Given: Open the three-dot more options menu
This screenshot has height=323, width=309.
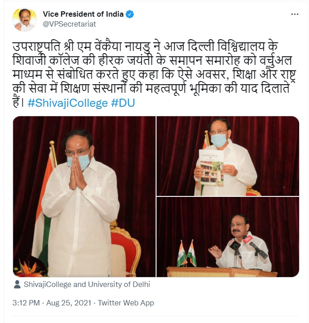Looking at the screenshot, I should coord(295,14).
